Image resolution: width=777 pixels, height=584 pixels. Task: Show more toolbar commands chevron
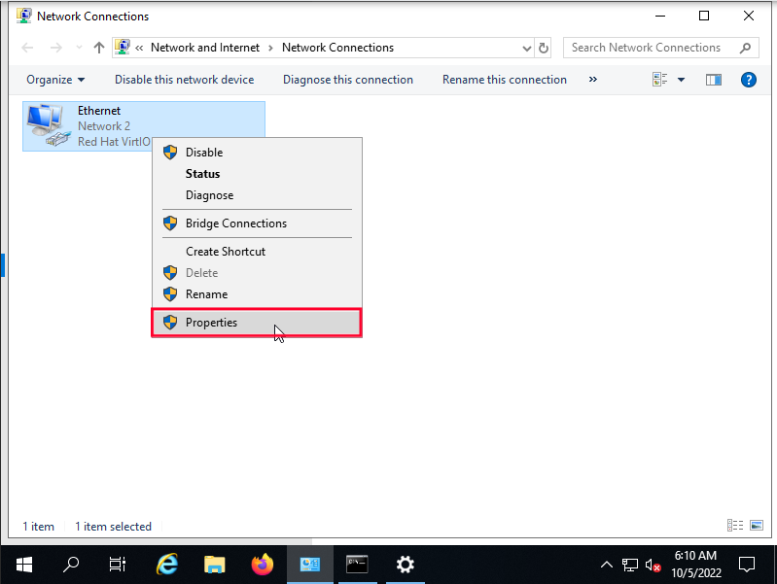point(593,80)
